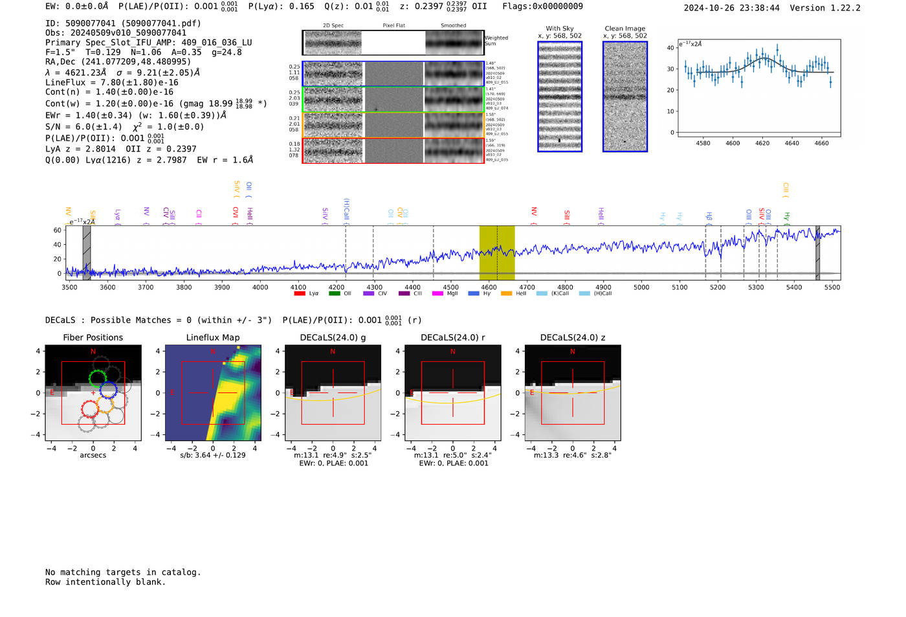Click the hatched gray band near 3550 Å

[x=87, y=252]
